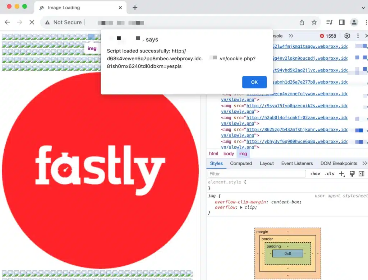Select body in breadcrumb trail
This screenshot has width=368, height=280.
(229, 154)
